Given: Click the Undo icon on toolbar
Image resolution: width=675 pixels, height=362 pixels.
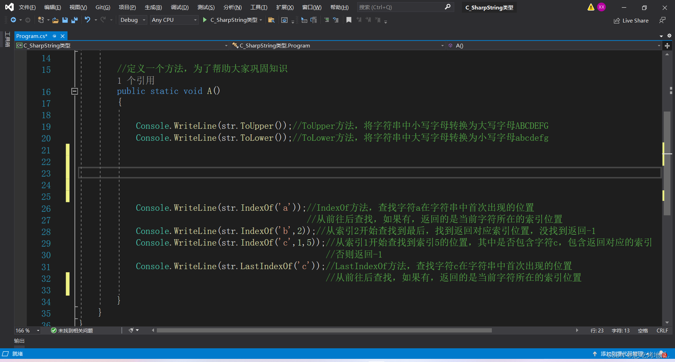Looking at the screenshot, I should pyautogui.click(x=88, y=20).
